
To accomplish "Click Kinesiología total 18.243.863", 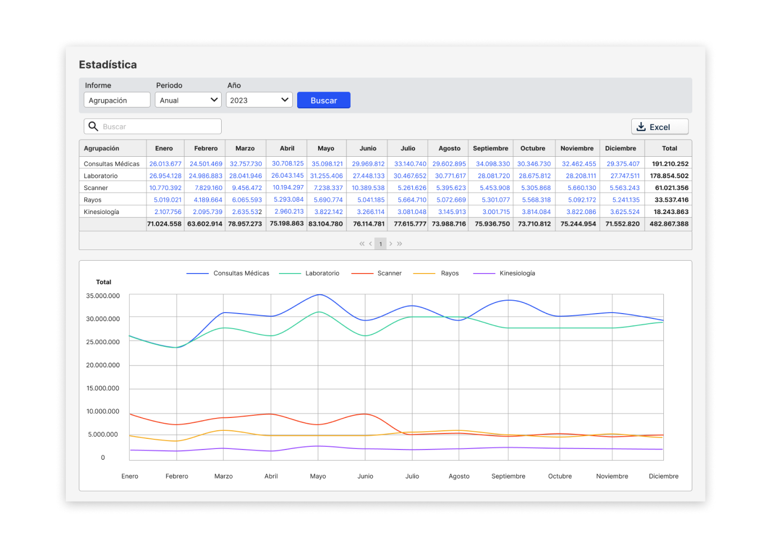I will 671,212.
